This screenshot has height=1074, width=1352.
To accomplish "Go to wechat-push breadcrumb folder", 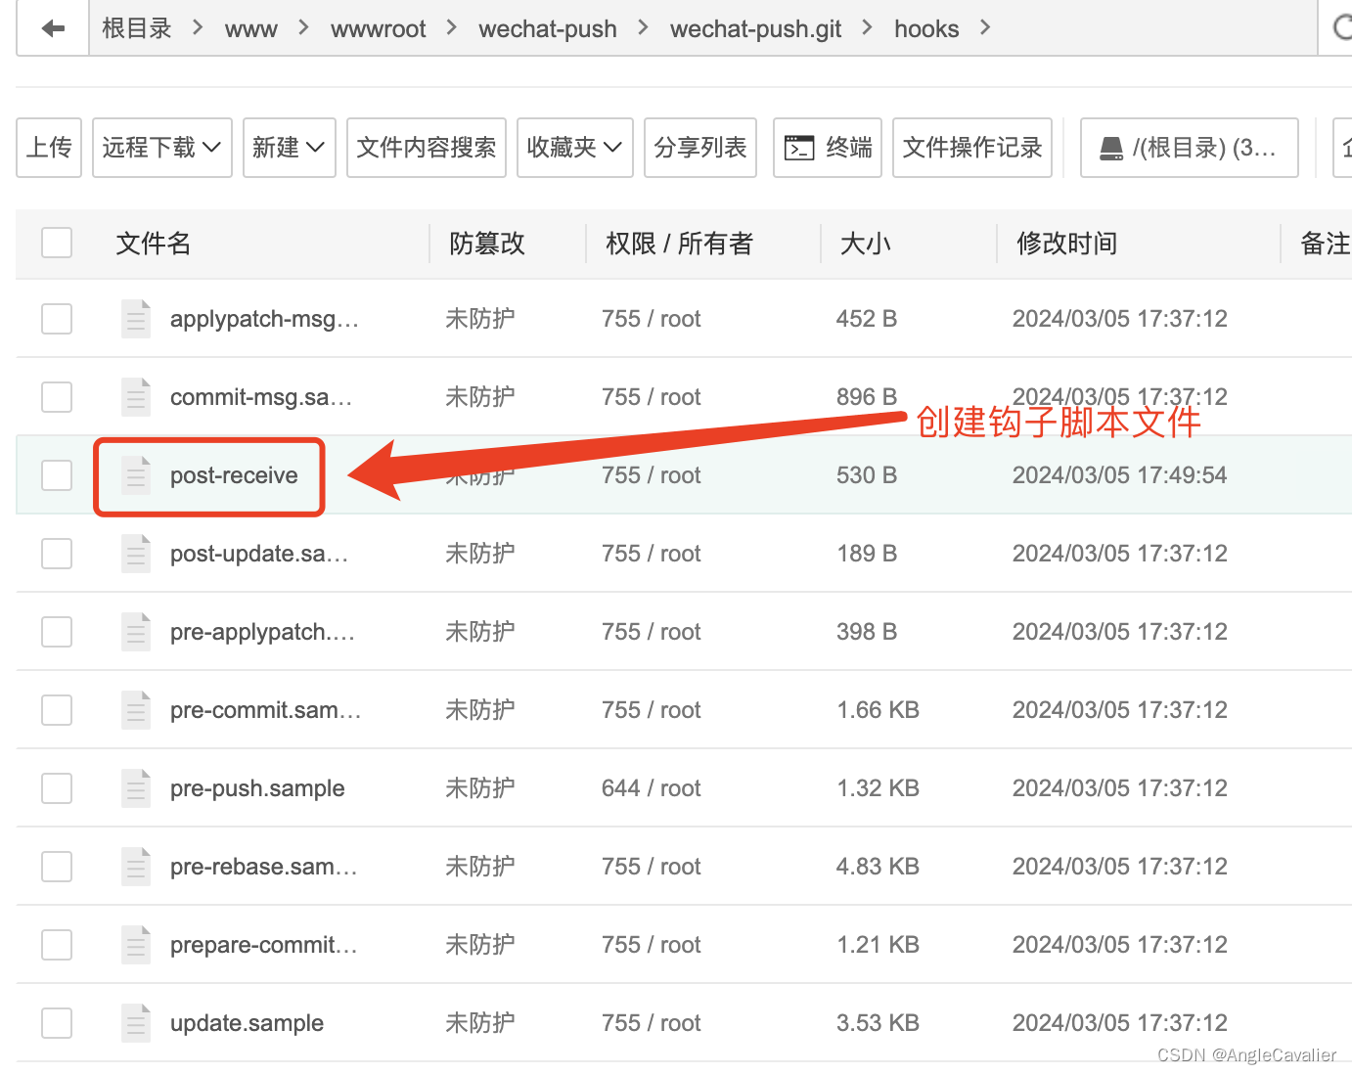I will click(x=548, y=29).
